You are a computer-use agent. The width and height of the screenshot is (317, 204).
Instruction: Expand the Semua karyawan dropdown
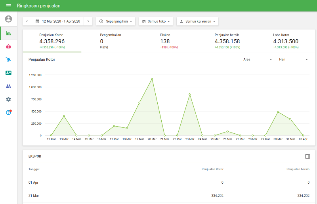click(x=197, y=21)
